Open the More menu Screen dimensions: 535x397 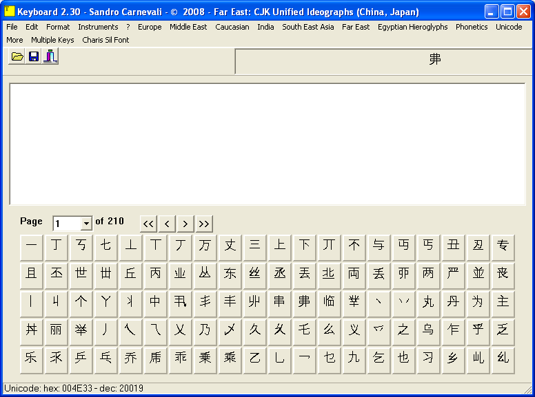14,40
